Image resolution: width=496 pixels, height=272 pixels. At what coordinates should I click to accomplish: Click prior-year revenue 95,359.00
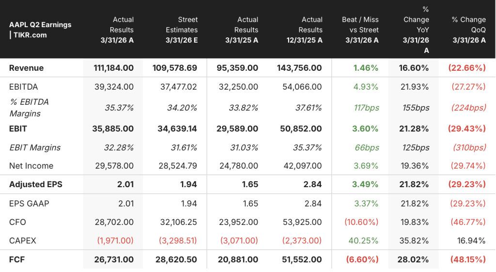[237, 68]
